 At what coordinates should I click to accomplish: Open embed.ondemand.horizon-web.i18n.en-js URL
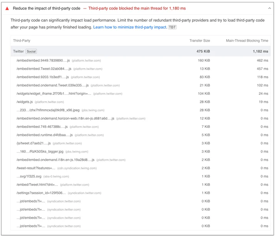65,118
